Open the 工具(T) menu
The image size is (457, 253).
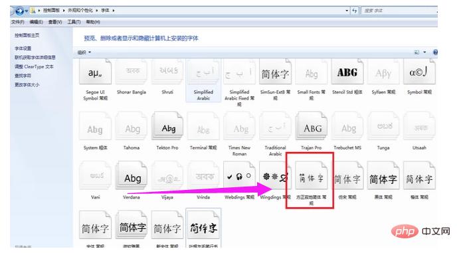pos(74,22)
